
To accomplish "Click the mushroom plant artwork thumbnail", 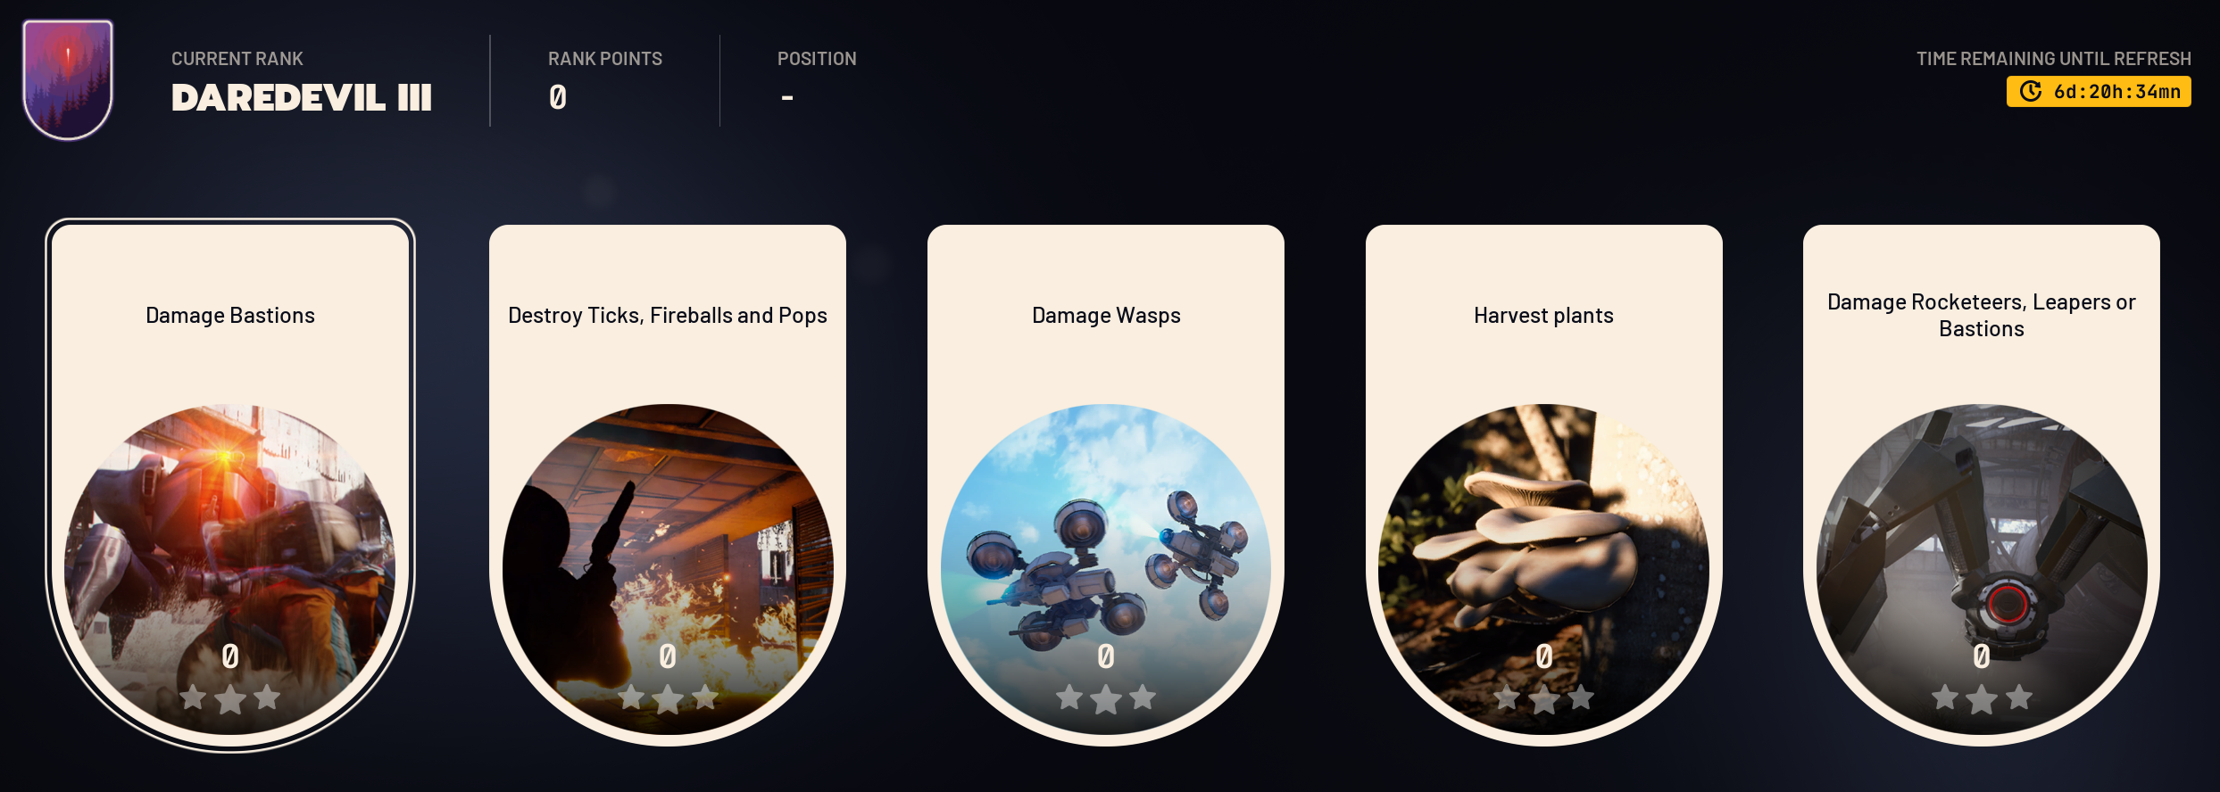I will coord(1543,569).
